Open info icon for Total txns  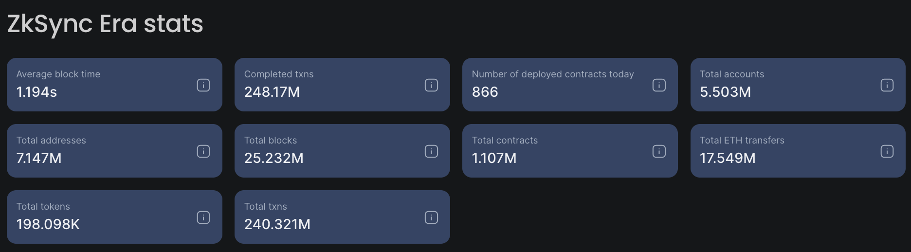(431, 217)
